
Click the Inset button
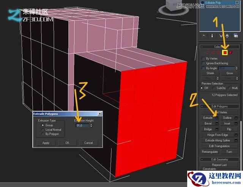tap(227, 123)
